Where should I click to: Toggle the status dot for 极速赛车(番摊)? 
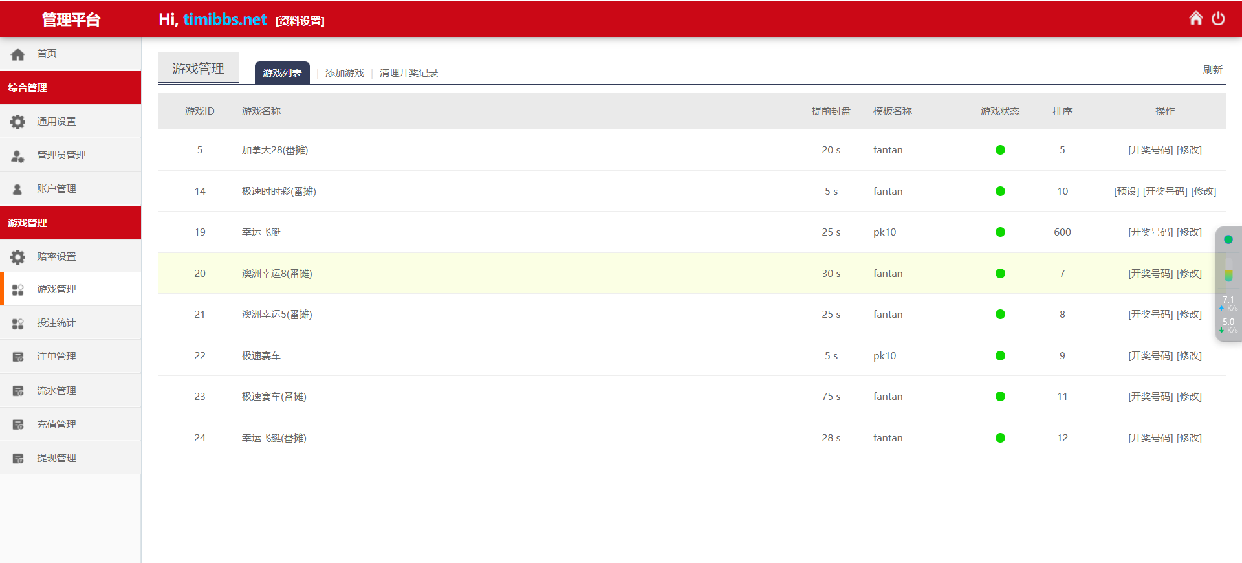tap(1000, 397)
